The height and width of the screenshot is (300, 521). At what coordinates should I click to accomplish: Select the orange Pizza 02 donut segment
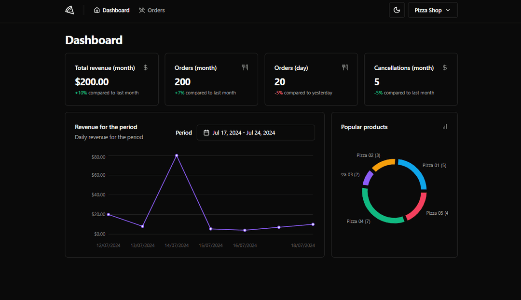(384, 164)
